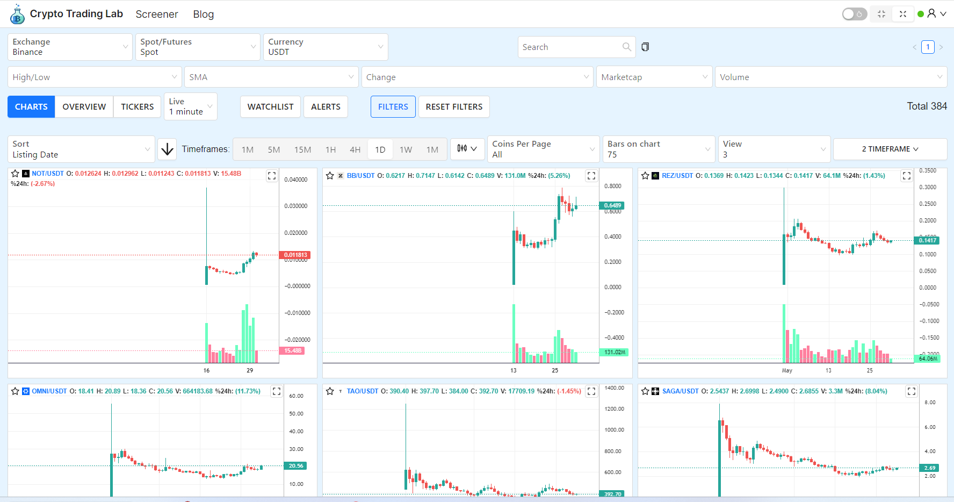This screenshot has height=502, width=954.
Task: Select the 1W timeframe
Action: point(406,149)
